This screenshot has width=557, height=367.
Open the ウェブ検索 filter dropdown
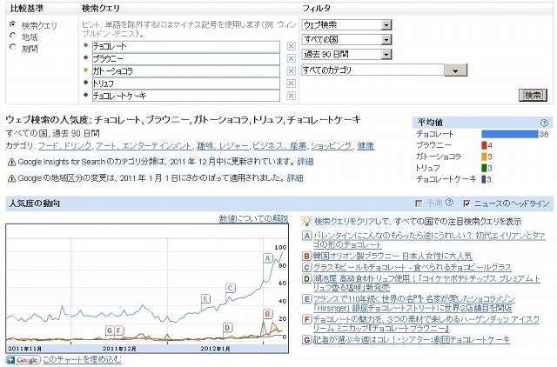click(x=346, y=25)
